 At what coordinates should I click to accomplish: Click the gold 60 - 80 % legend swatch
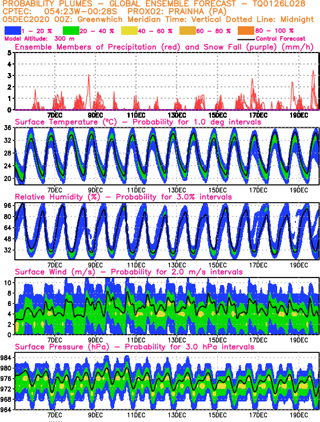point(187,31)
